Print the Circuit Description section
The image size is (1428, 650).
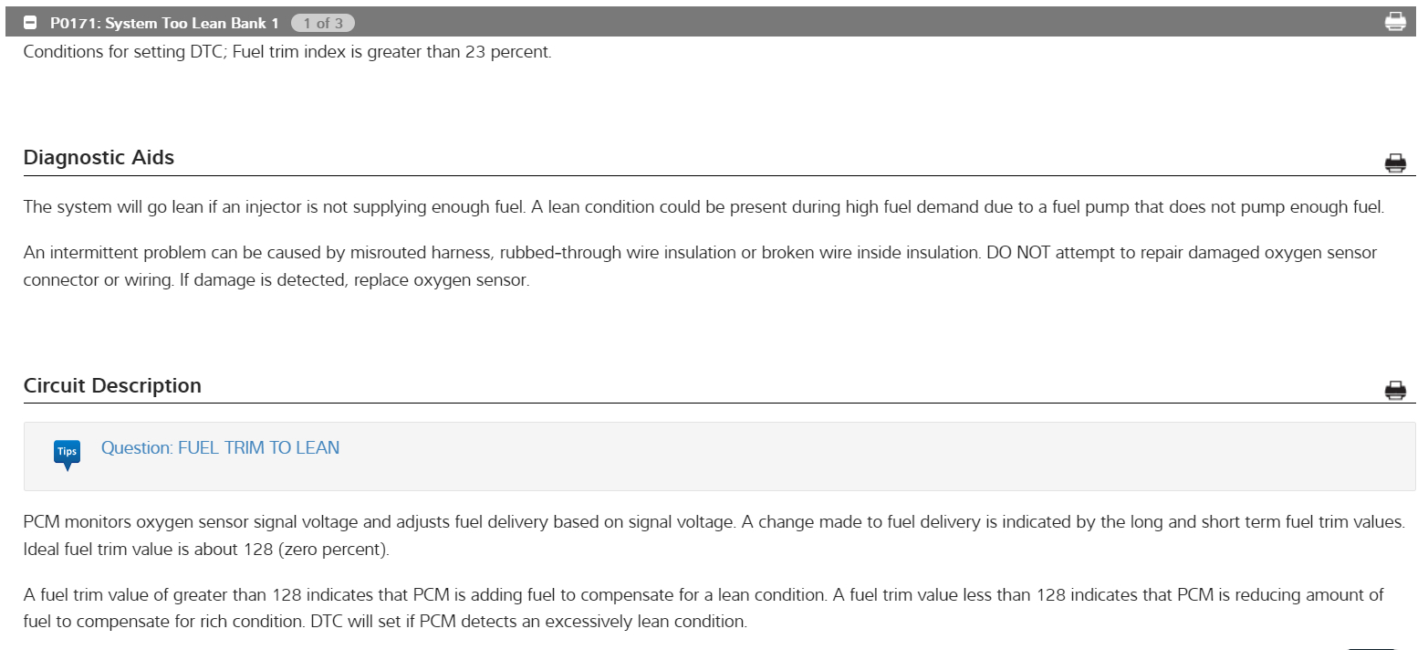(1395, 391)
